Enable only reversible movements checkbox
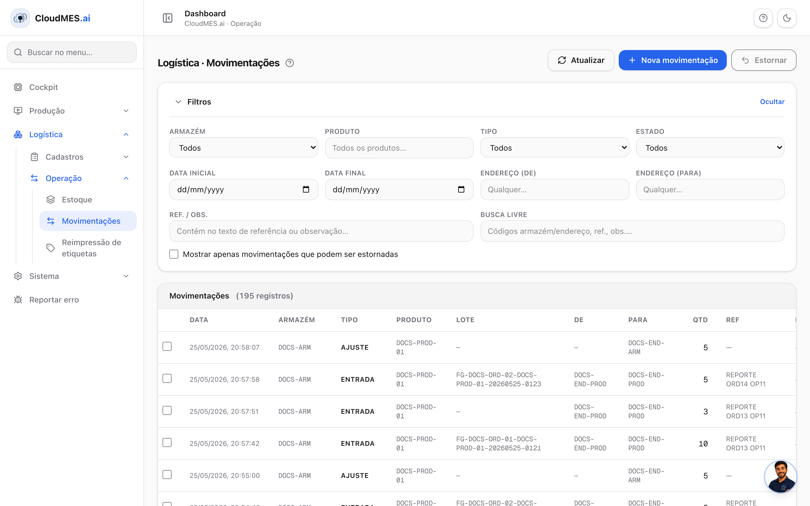This screenshot has width=810, height=506. click(x=174, y=254)
